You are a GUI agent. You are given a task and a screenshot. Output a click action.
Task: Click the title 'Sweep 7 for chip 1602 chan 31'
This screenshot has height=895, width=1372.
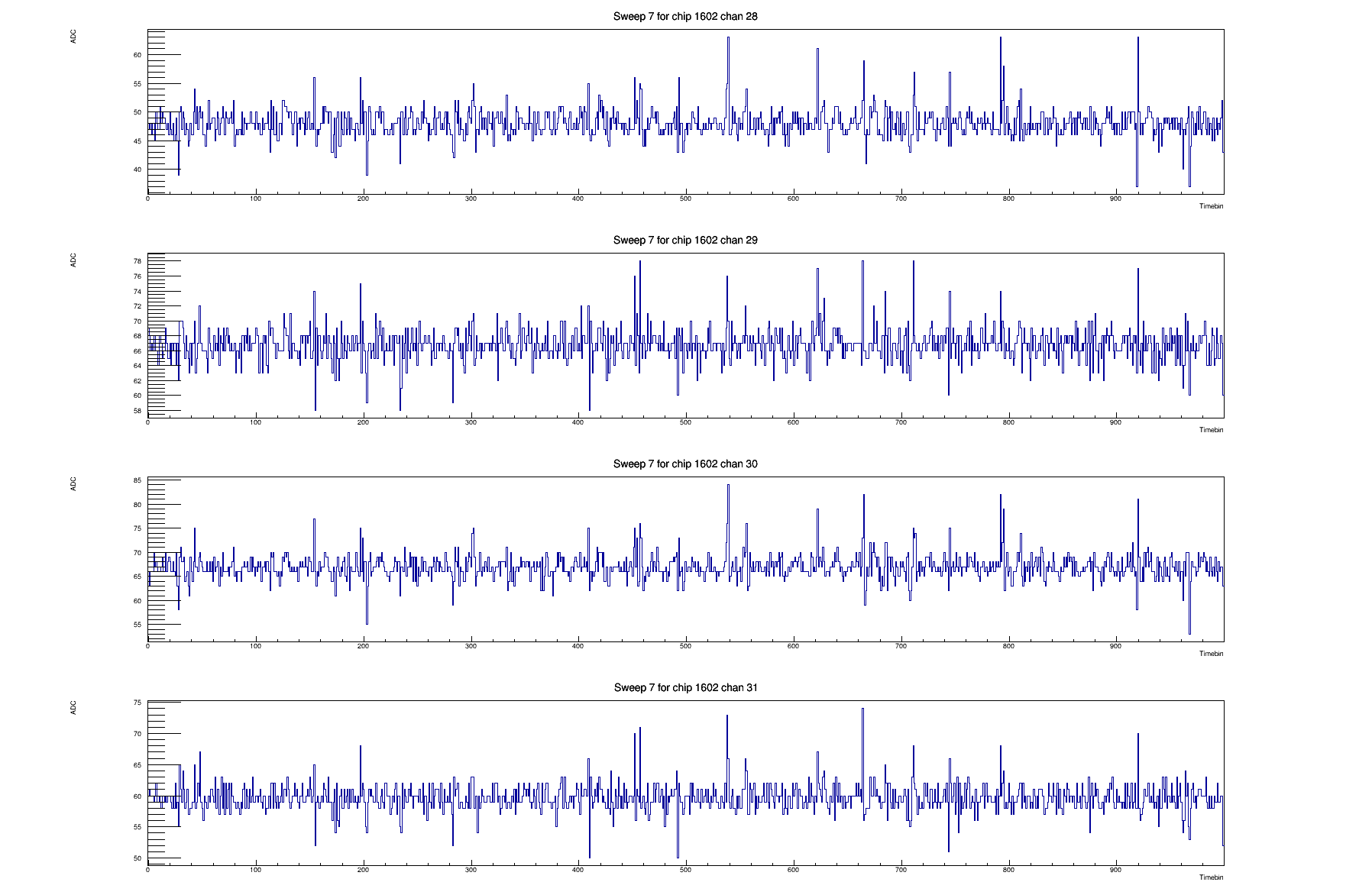[x=685, y=687]
